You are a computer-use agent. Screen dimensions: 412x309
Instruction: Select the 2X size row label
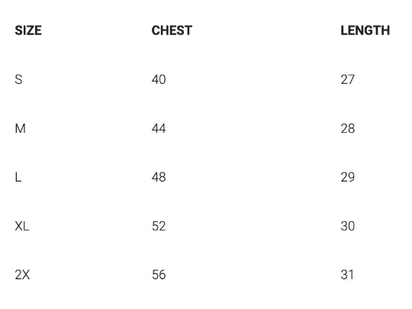click(x=22, y=275)
